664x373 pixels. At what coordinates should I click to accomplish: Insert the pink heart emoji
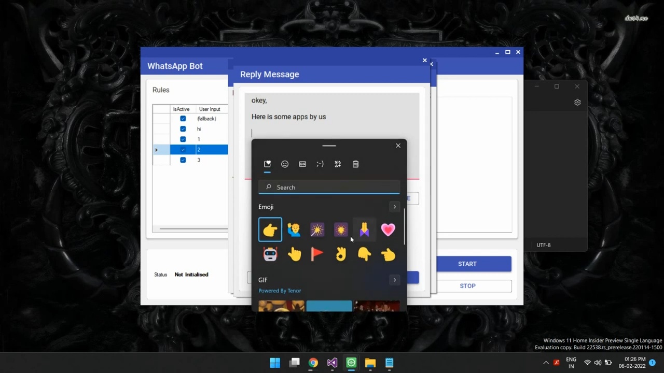tap(388, 229)
